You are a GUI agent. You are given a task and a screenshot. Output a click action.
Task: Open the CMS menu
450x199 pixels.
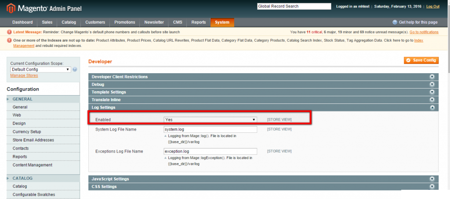[178, 22]
